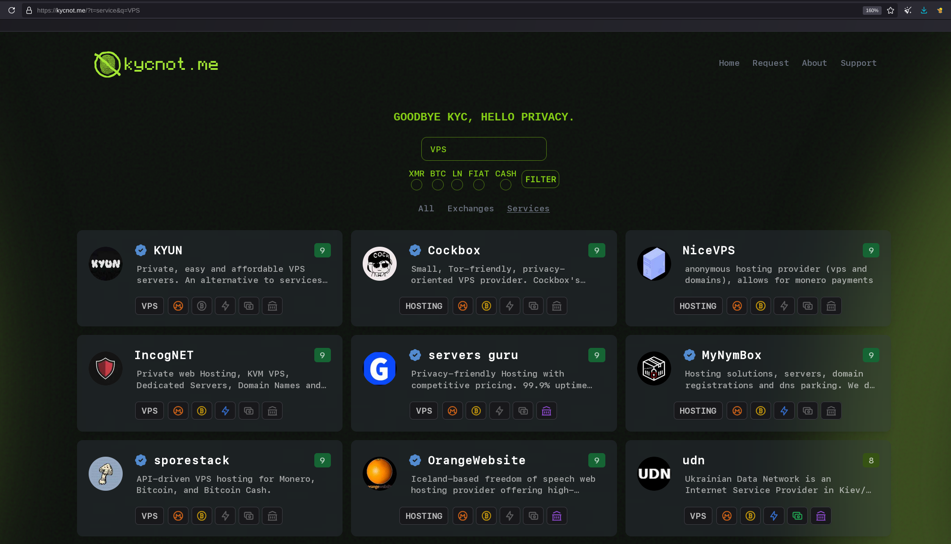Go to Home in top navigation
The image size is (951, 544).
tap(729, 63)
